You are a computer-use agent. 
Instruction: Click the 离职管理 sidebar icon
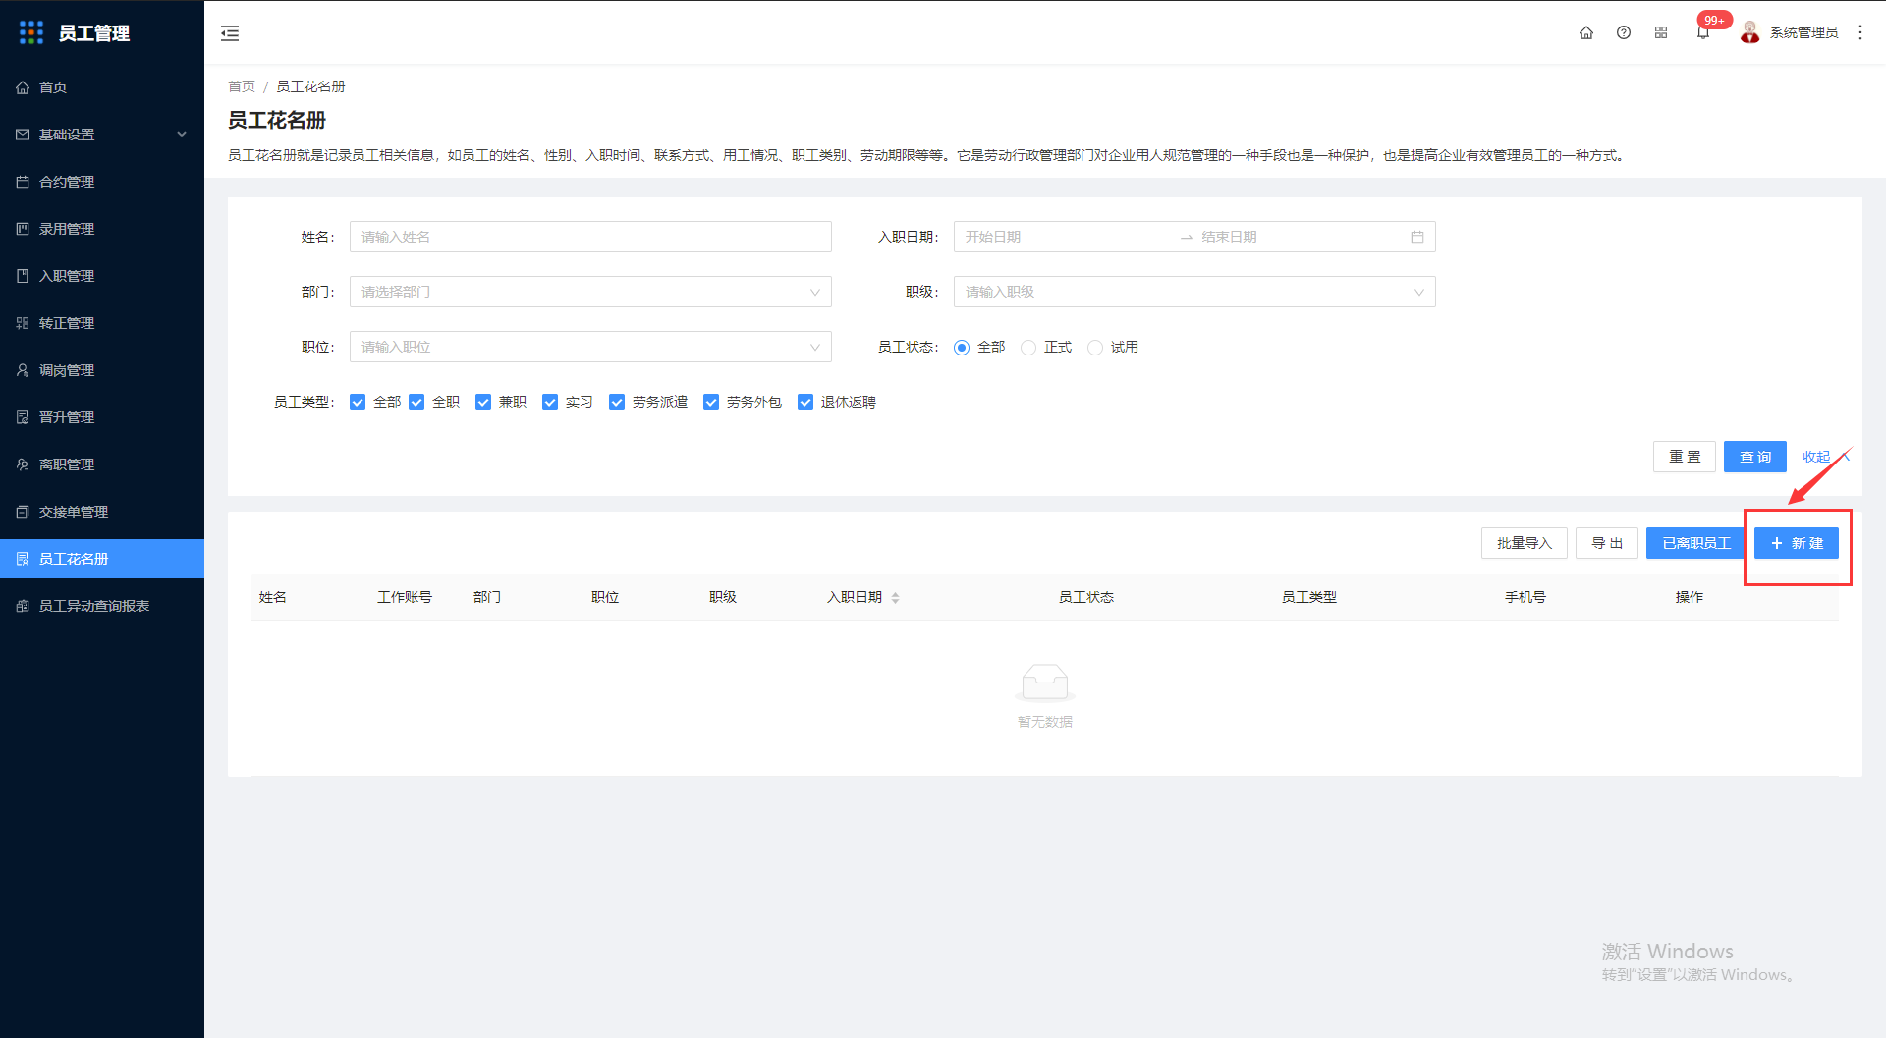coord(23,464)
